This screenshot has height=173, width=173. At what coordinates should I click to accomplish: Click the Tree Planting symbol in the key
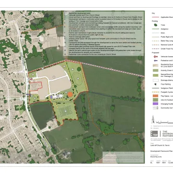(155, 84)
